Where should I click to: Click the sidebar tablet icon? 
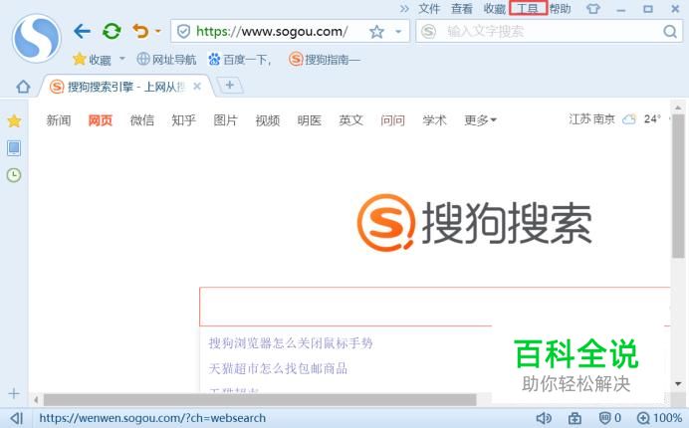coord(14,148)
